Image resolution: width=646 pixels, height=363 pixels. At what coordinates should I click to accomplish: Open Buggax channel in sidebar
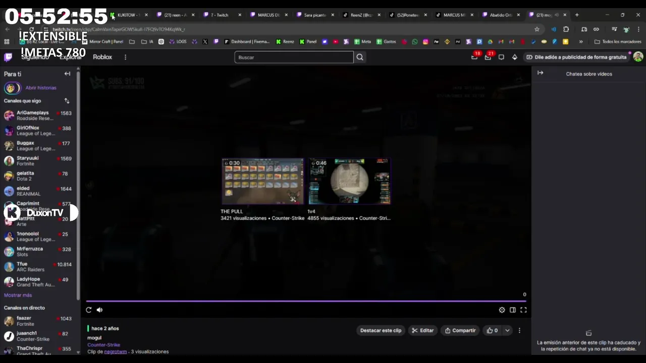click(x=38, y=146)
